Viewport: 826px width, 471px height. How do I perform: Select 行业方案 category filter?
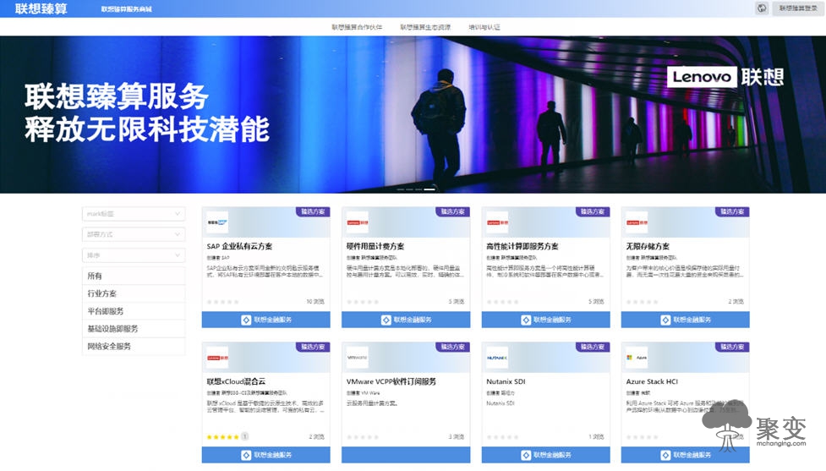pos(134,293)
